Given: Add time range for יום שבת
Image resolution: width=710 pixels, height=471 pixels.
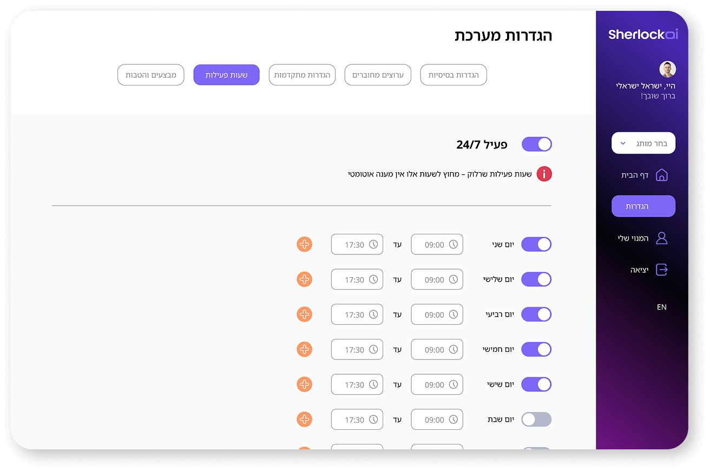Looking at the screenshot, I should click(x=305, y=420).
